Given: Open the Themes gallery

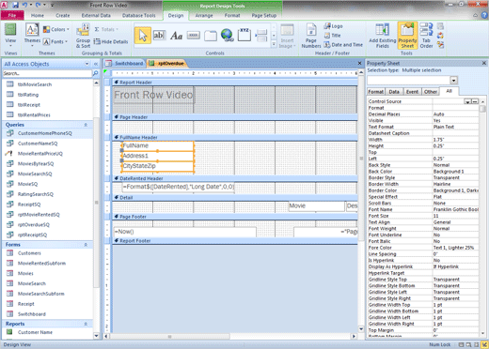Looking at the screenshot, I should click(x=32, y=35).
